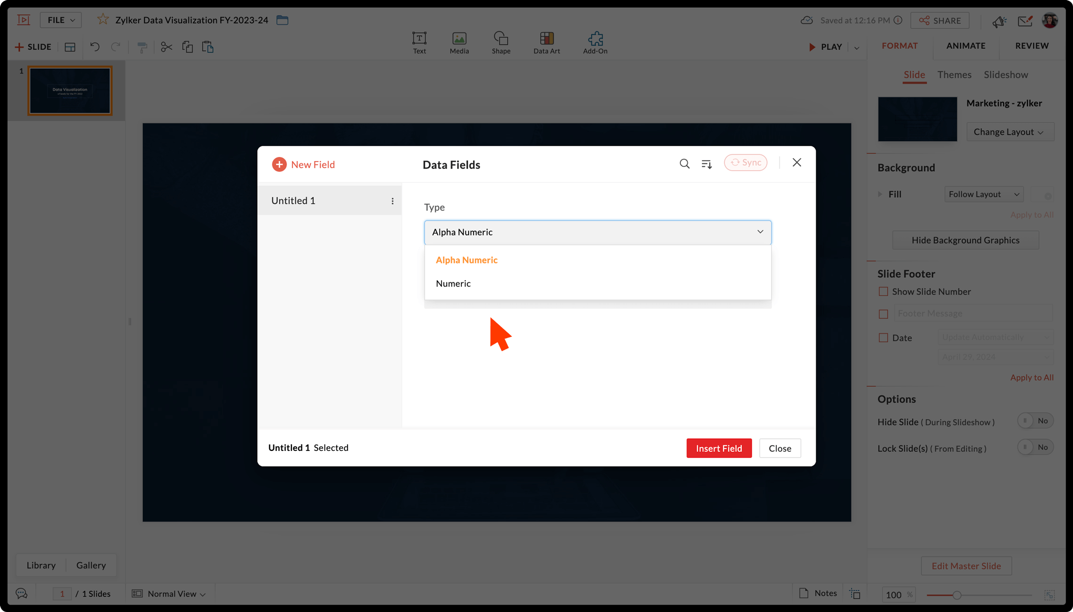This screenshot has width=1073, height=612.
Task: Click the Add-On puzzle icon
Action: [x=595, y=39]
